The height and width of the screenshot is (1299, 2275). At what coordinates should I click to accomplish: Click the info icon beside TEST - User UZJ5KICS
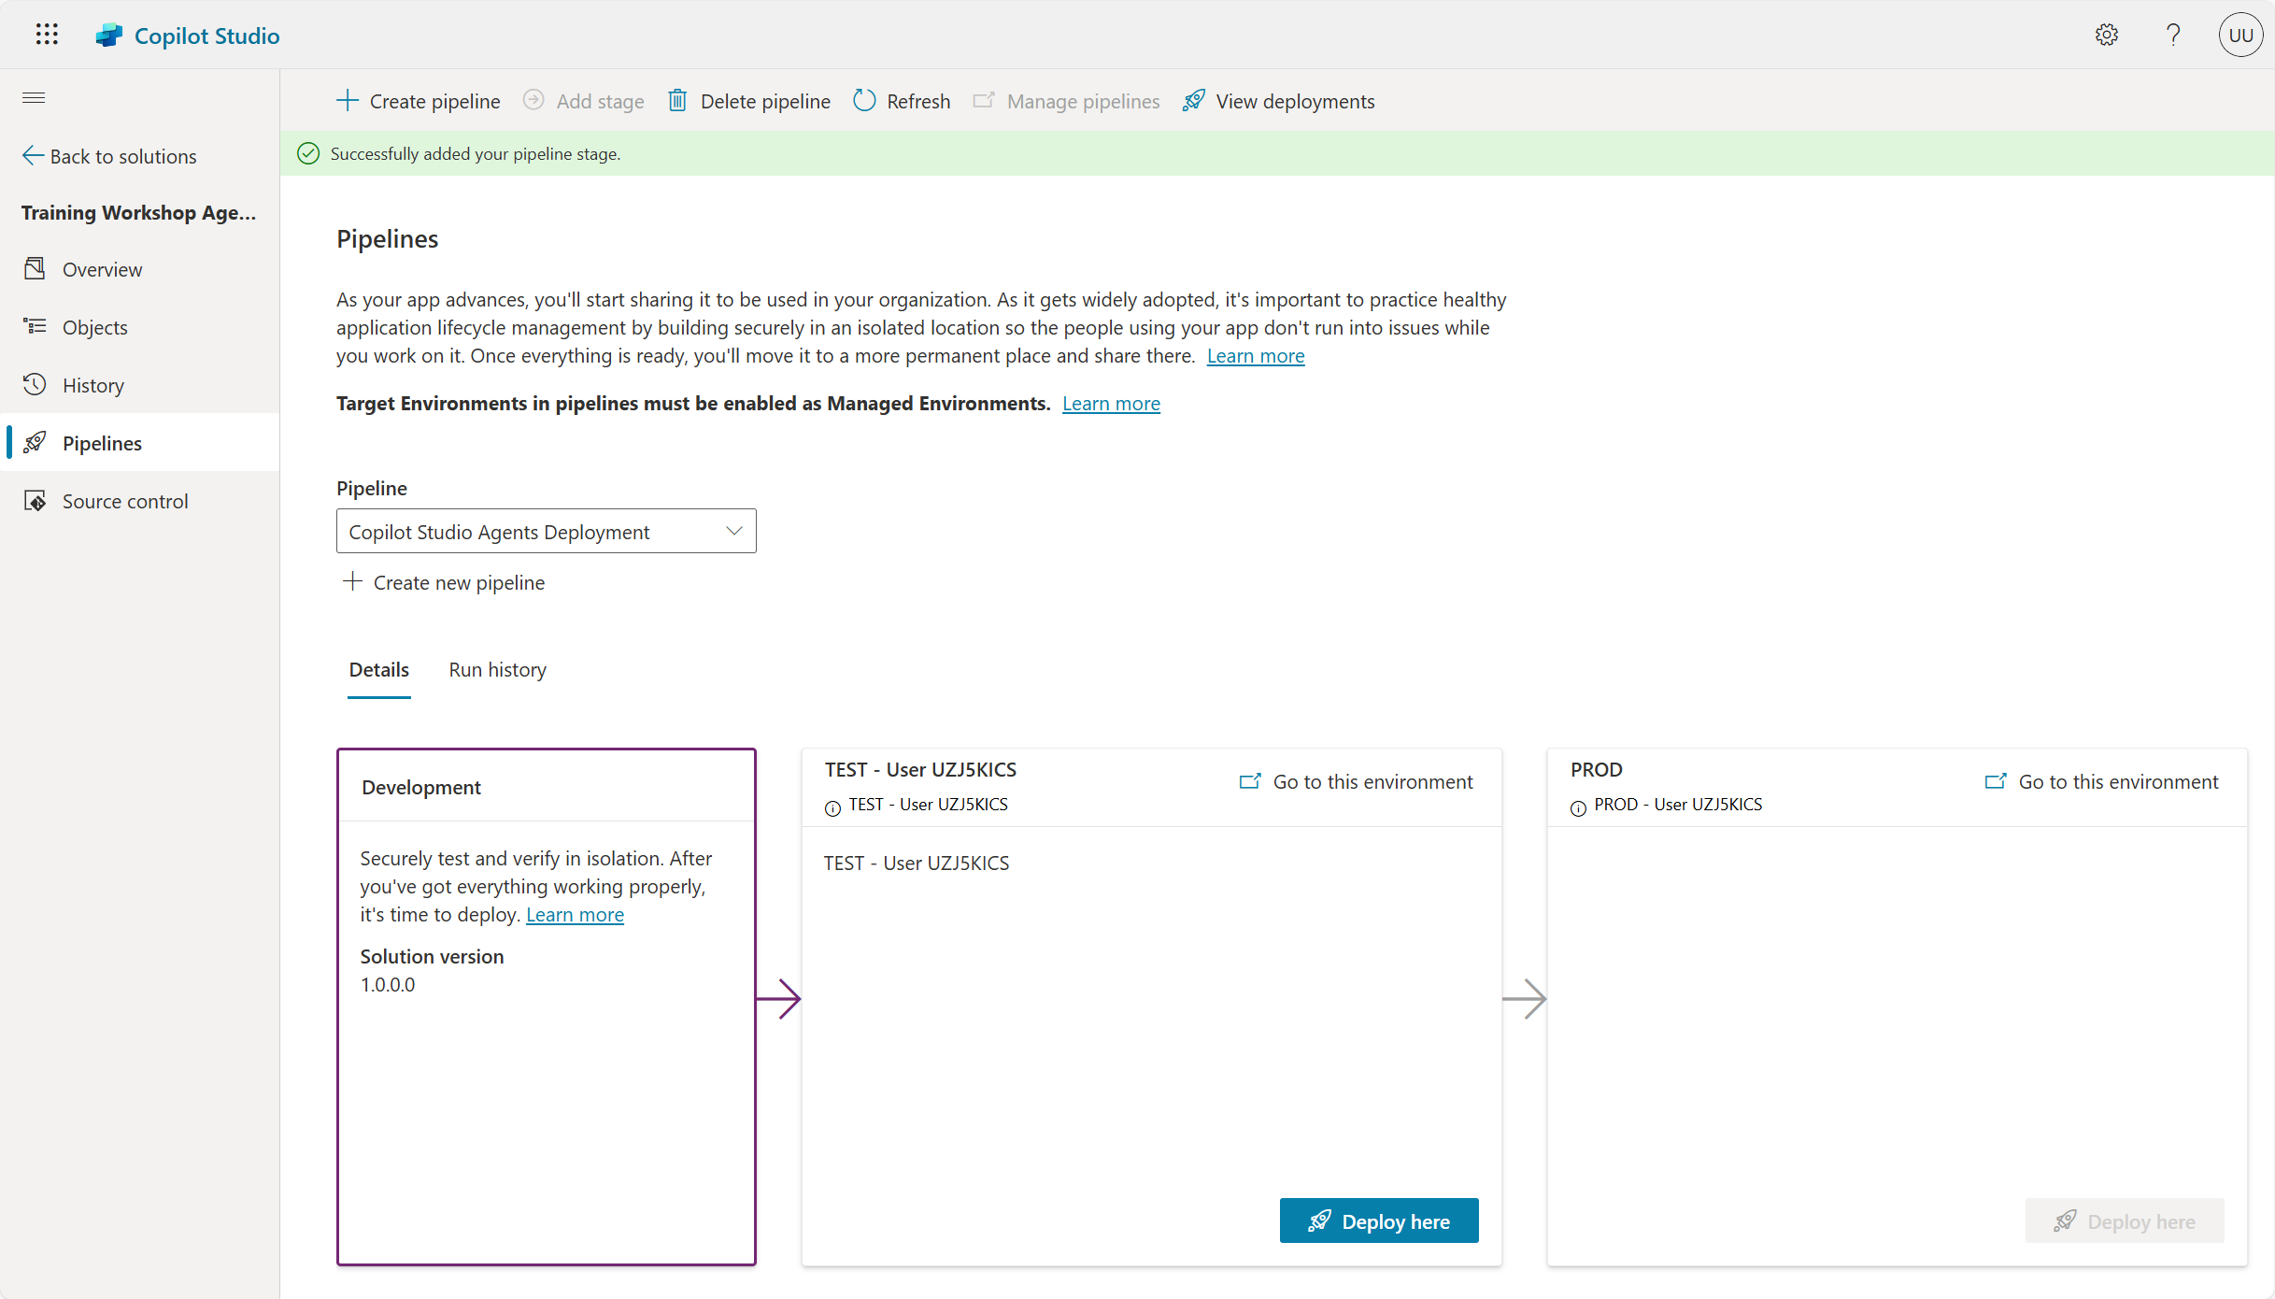[832, 807]
